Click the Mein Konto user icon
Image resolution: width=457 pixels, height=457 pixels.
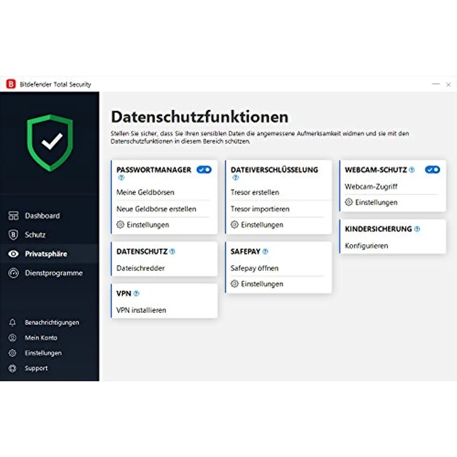tap(12, 338)
